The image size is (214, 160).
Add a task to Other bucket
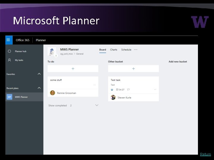[x=133, y=68]
